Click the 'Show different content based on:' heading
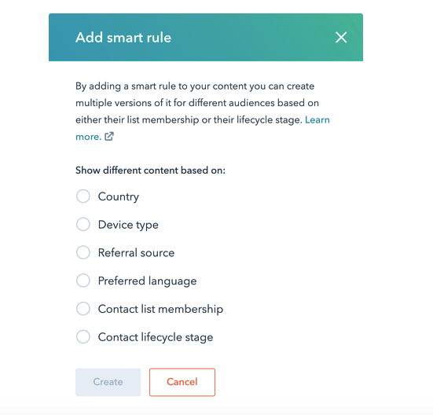 pyautogui.click(x=151, y=171)
